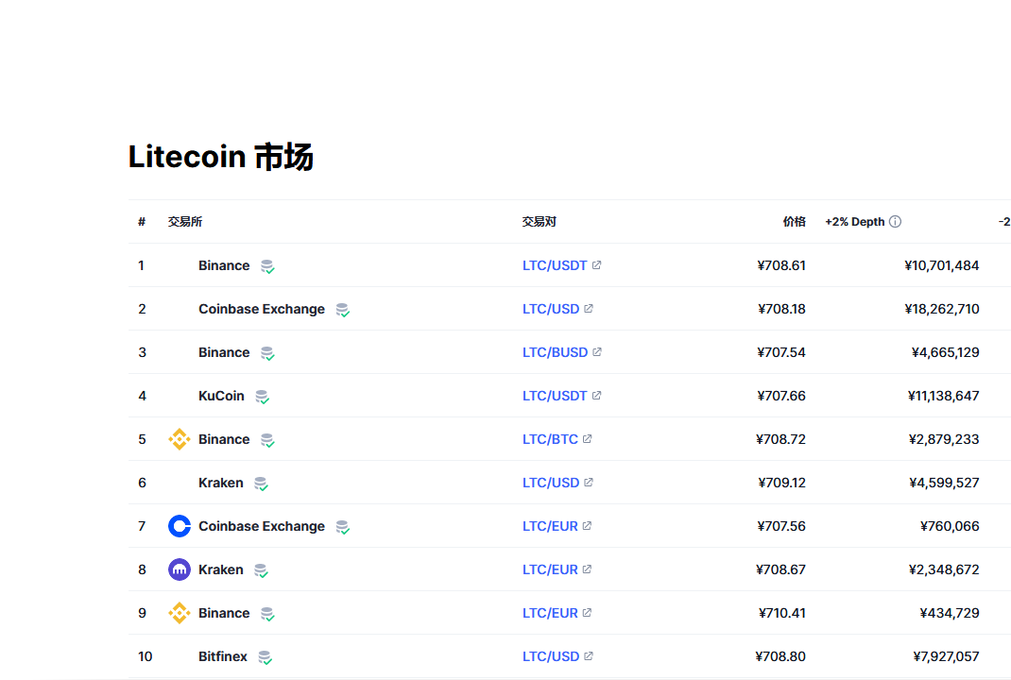Click the Kraken logo in row 8
This screenshot has width=1011, height=680.
[180, 569]
